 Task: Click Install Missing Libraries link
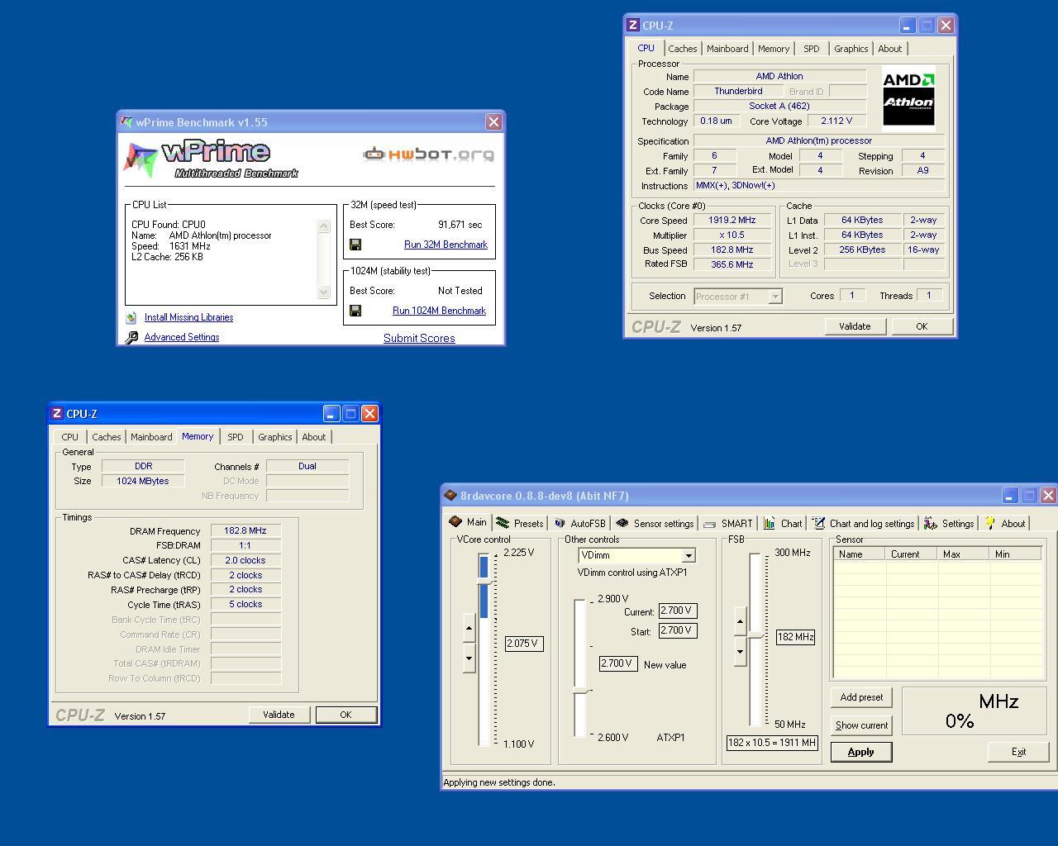tap(188, 317)
